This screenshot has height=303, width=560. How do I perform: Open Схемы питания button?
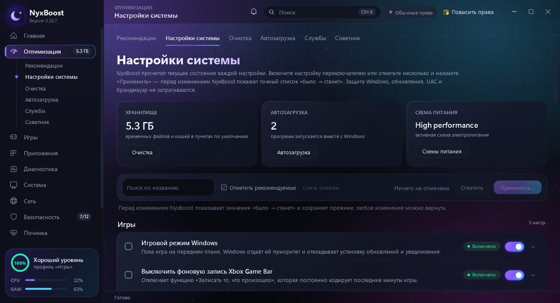[442, 151]
